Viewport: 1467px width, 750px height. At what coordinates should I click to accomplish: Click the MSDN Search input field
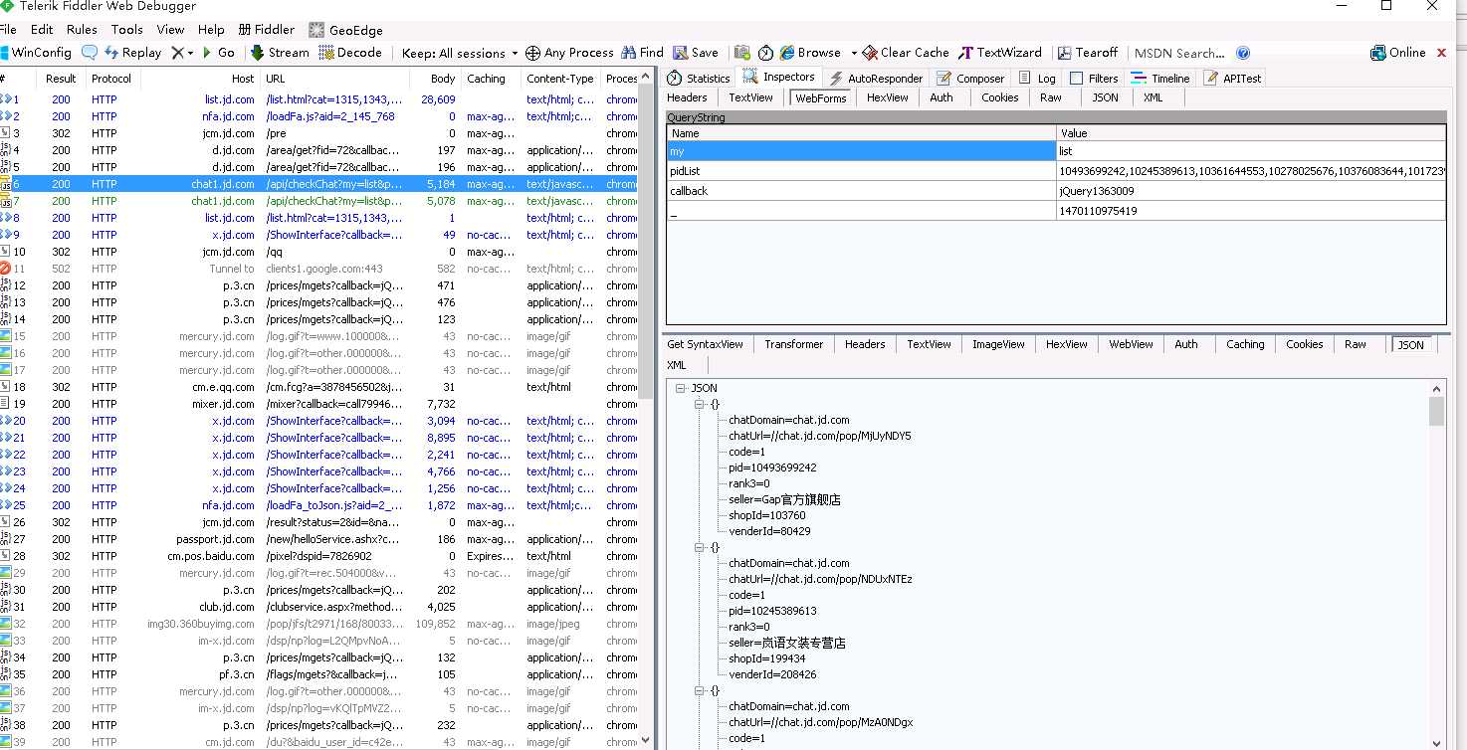click(1179, 53)
